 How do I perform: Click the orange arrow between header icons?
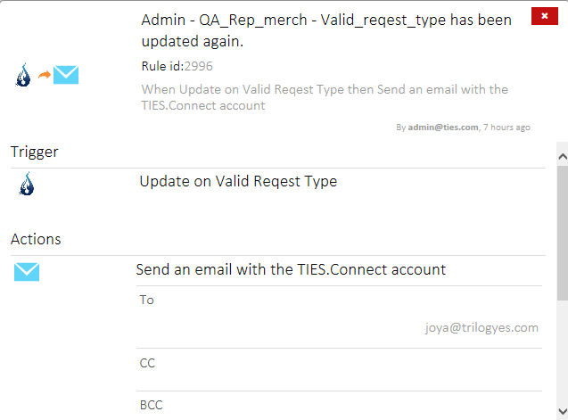(x=44, y=76)
